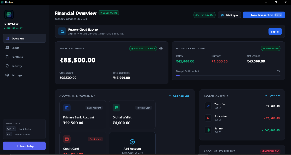Click the Outflow ₹1,500.00 amount
The height and width of the screenshot is (155, 291).
tap(220, 61)
